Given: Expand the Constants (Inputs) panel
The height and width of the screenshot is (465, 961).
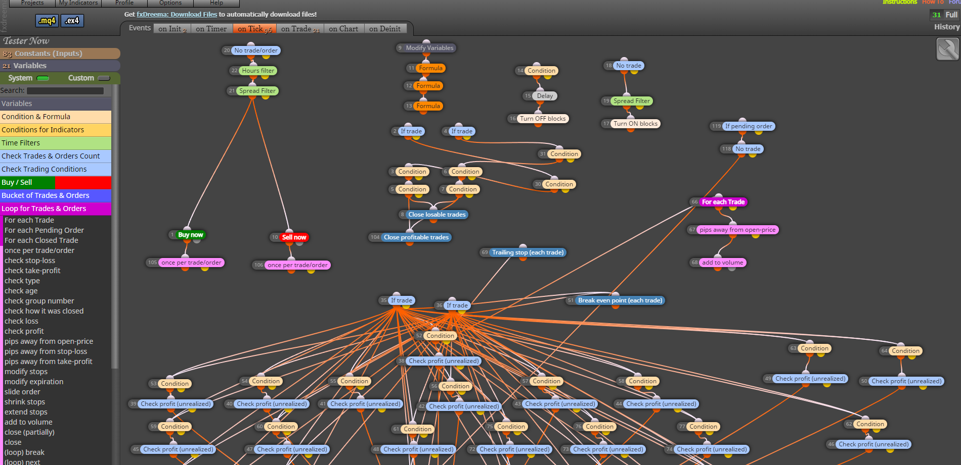Looking at the screenshot, I should click(60, 54).
